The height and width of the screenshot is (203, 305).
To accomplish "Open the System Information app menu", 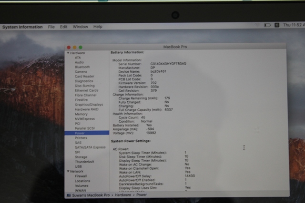I will [x=22, y=27].
